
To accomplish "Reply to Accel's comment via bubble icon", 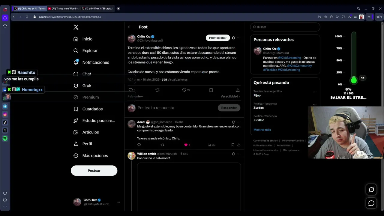I will tap(139, 145).
